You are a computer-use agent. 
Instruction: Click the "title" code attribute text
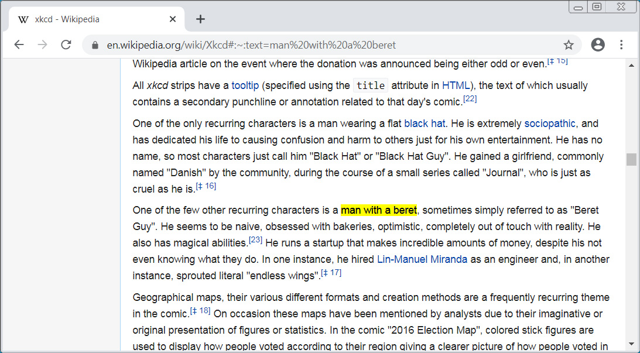[371, 85]
